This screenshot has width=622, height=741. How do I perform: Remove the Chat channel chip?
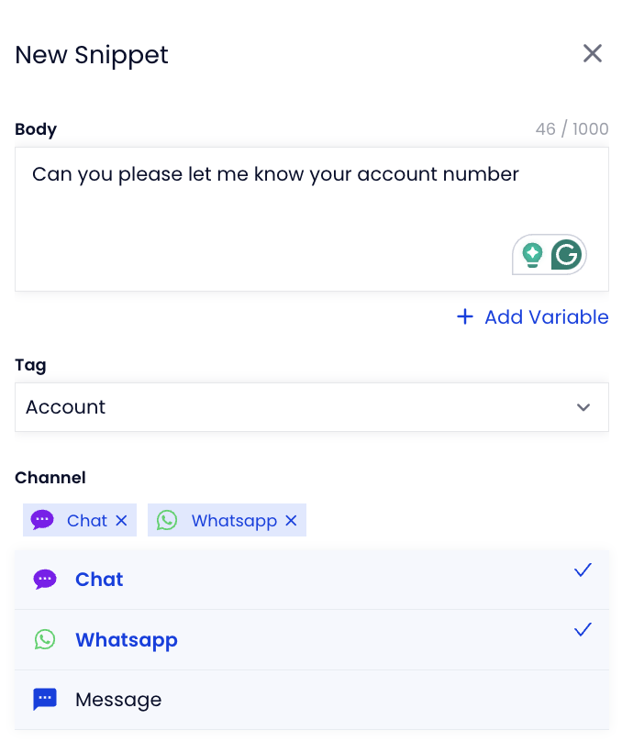pos(121,520)
